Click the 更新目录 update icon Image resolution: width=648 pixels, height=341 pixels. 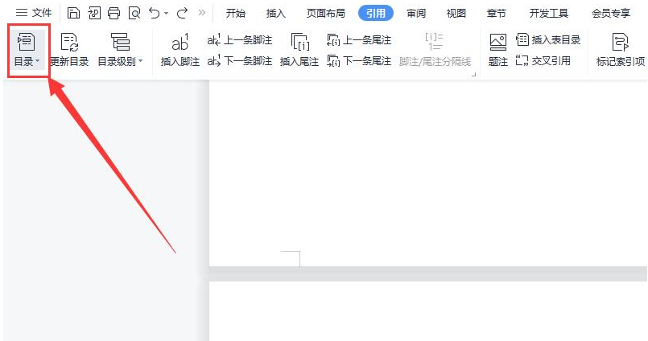[x=69, y=43]
